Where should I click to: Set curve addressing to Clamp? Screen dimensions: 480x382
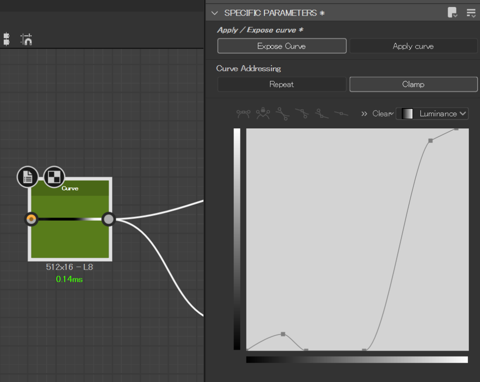click(x=413, y=84)
